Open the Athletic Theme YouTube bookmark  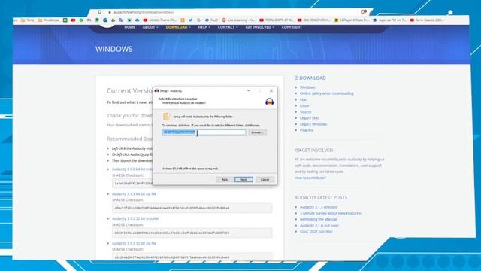(x=160, y=20)
